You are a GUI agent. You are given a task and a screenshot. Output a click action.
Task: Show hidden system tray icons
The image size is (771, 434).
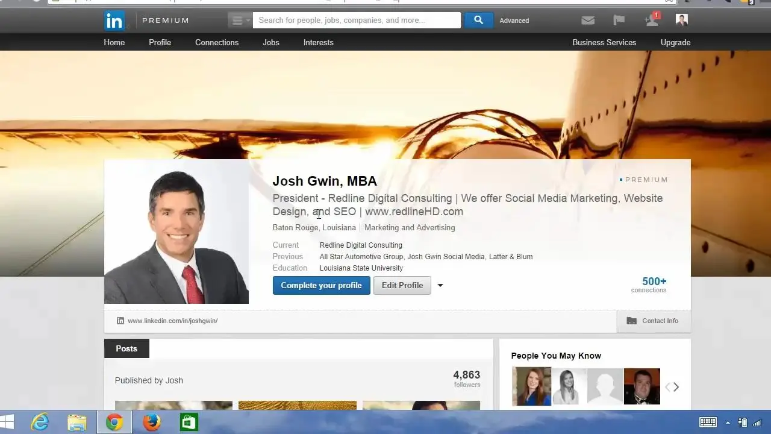pos(728,423)
